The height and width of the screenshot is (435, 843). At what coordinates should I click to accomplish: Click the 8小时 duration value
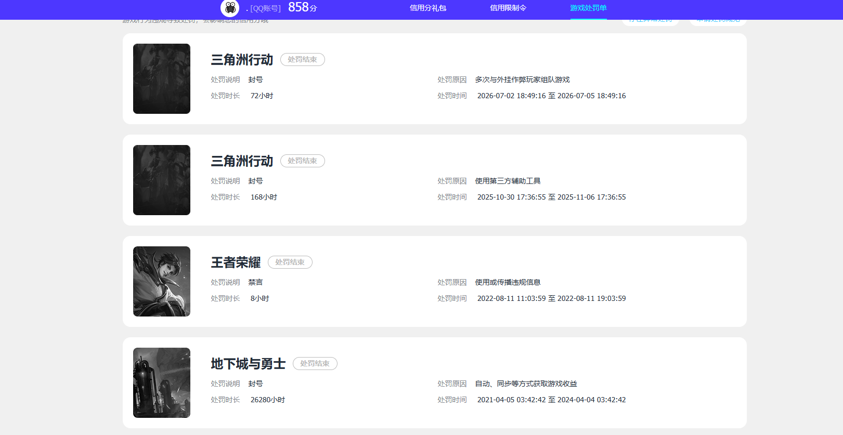(260, 299)
